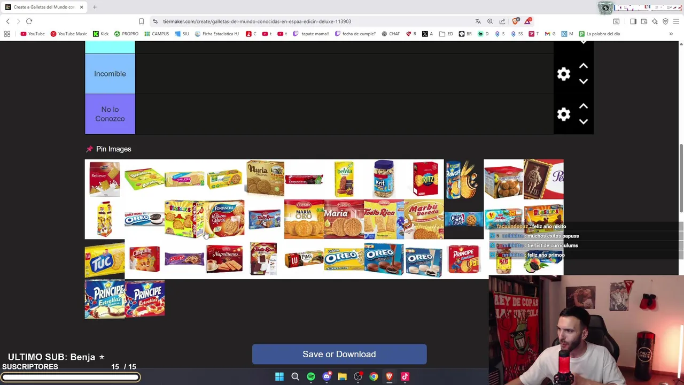Select the Príncipe Estrellas Blancas image
This screenshot has height=385, width=684.
click(x=105, y=299)
